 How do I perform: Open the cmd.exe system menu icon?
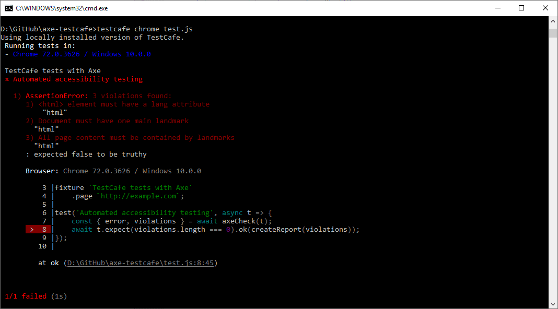point(8,8)
